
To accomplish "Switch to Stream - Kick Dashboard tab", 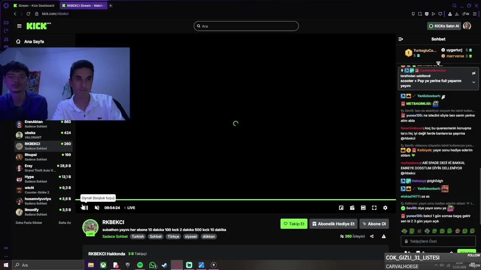I will point(34,6).
